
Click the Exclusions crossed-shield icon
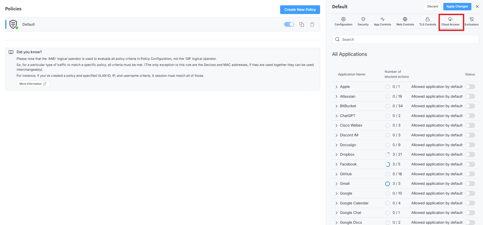(x=472, y=19)
